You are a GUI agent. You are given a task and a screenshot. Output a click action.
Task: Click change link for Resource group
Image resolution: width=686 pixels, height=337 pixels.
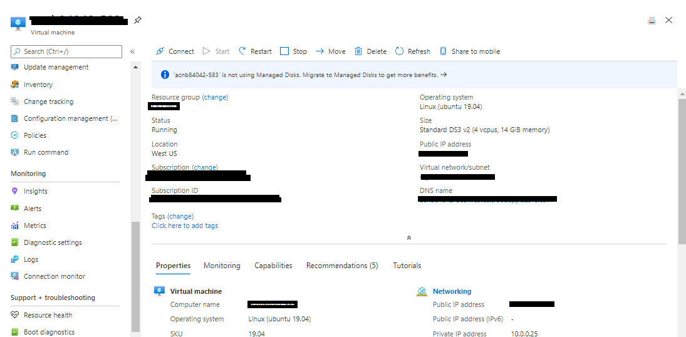pyautogui.click(x=215, y=97)
